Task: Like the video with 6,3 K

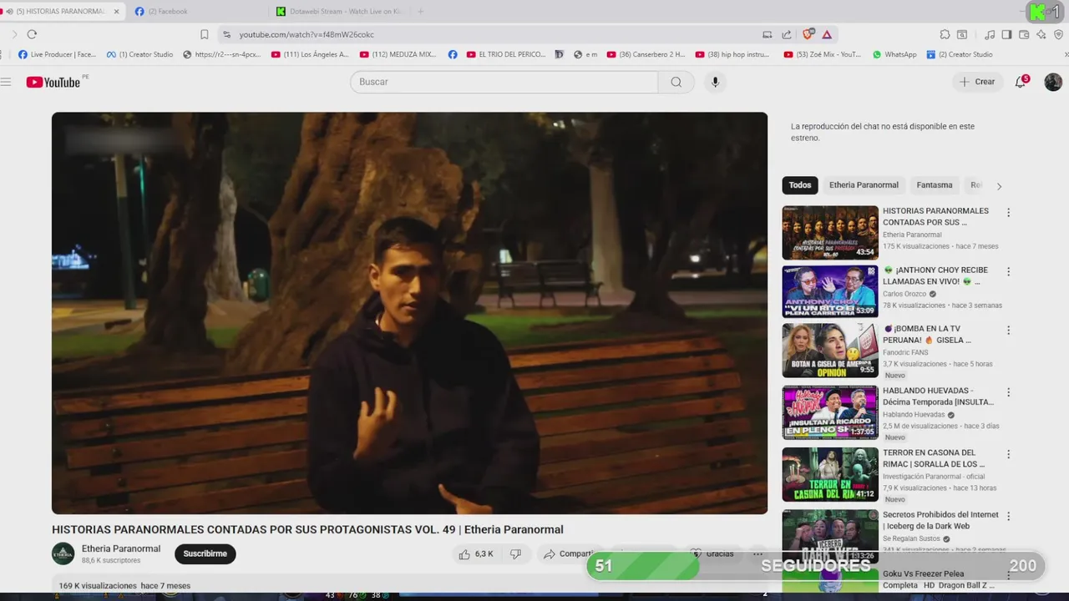Action: (x=474, y=553)
